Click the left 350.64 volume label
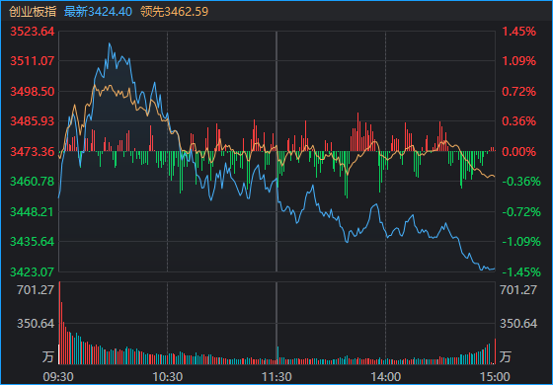 [x=36, y=324]
